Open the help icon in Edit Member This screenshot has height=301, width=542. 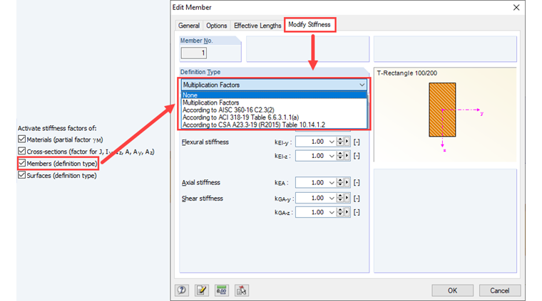click(x=182, y=290)
